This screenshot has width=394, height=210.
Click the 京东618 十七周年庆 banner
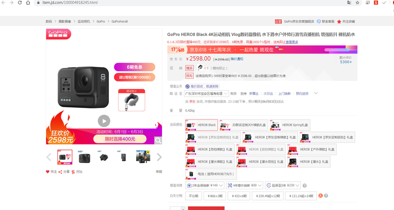(x=262, y=50)
